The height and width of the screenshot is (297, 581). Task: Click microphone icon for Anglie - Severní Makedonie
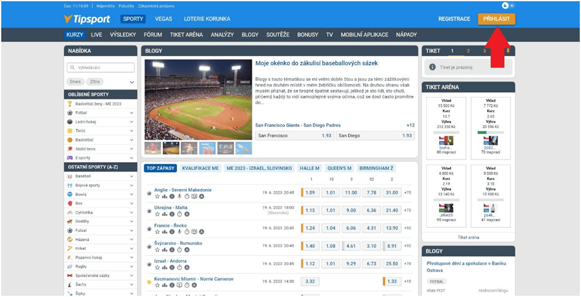[x=179, y=196]
